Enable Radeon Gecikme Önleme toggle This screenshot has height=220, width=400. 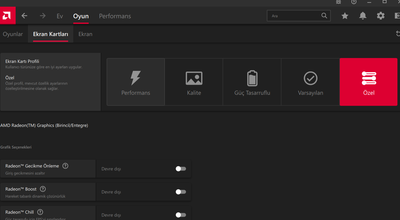[181, 169]
